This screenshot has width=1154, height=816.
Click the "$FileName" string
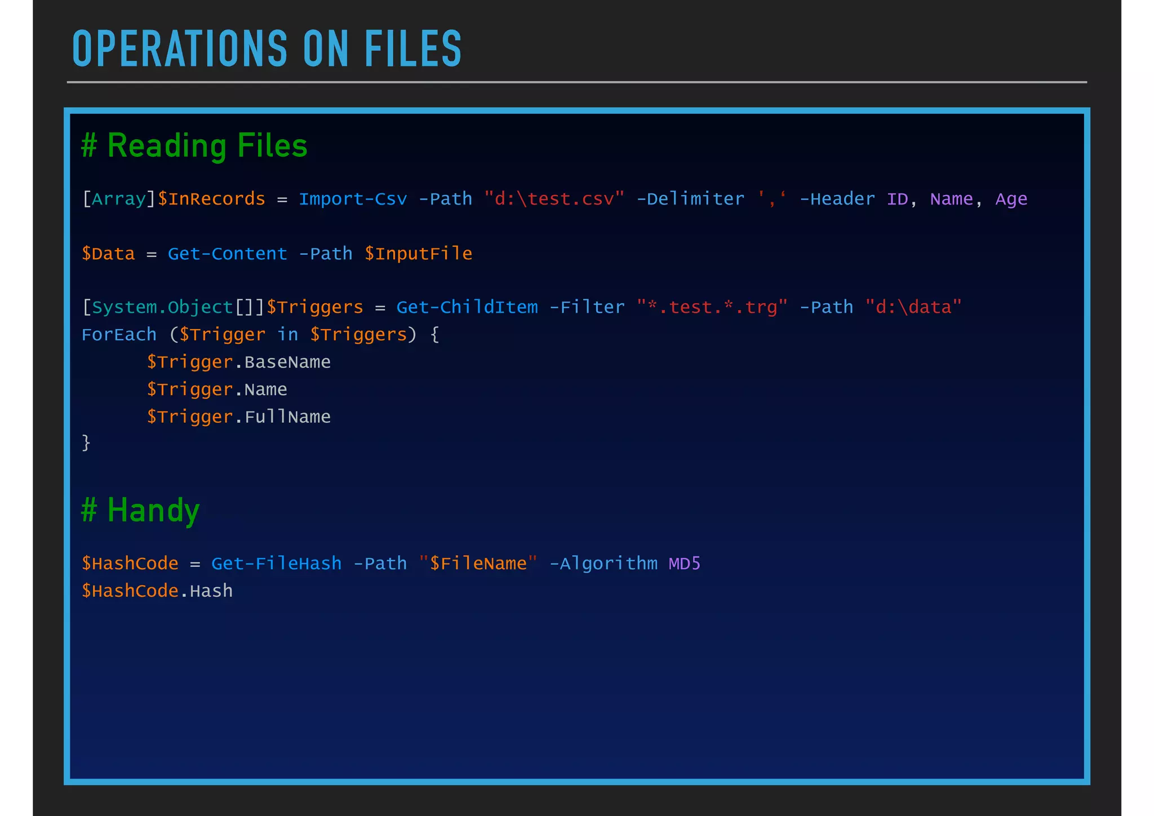[x=478, y=564]
